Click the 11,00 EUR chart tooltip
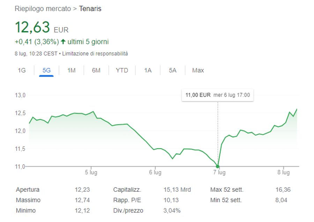 (x=217, y=95)
